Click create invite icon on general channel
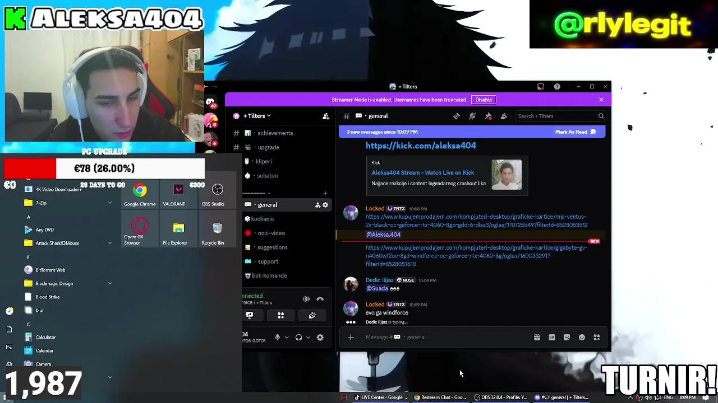The width and height of the screenshot is (718, 403). point(317,205)
